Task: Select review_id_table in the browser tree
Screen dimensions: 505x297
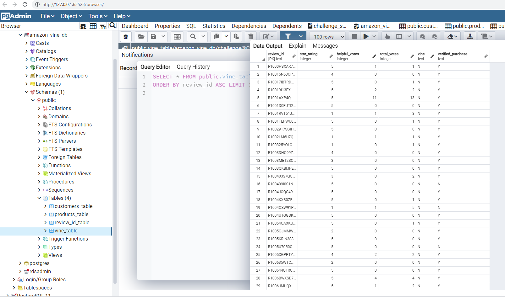Action: [x=72, y=223]
